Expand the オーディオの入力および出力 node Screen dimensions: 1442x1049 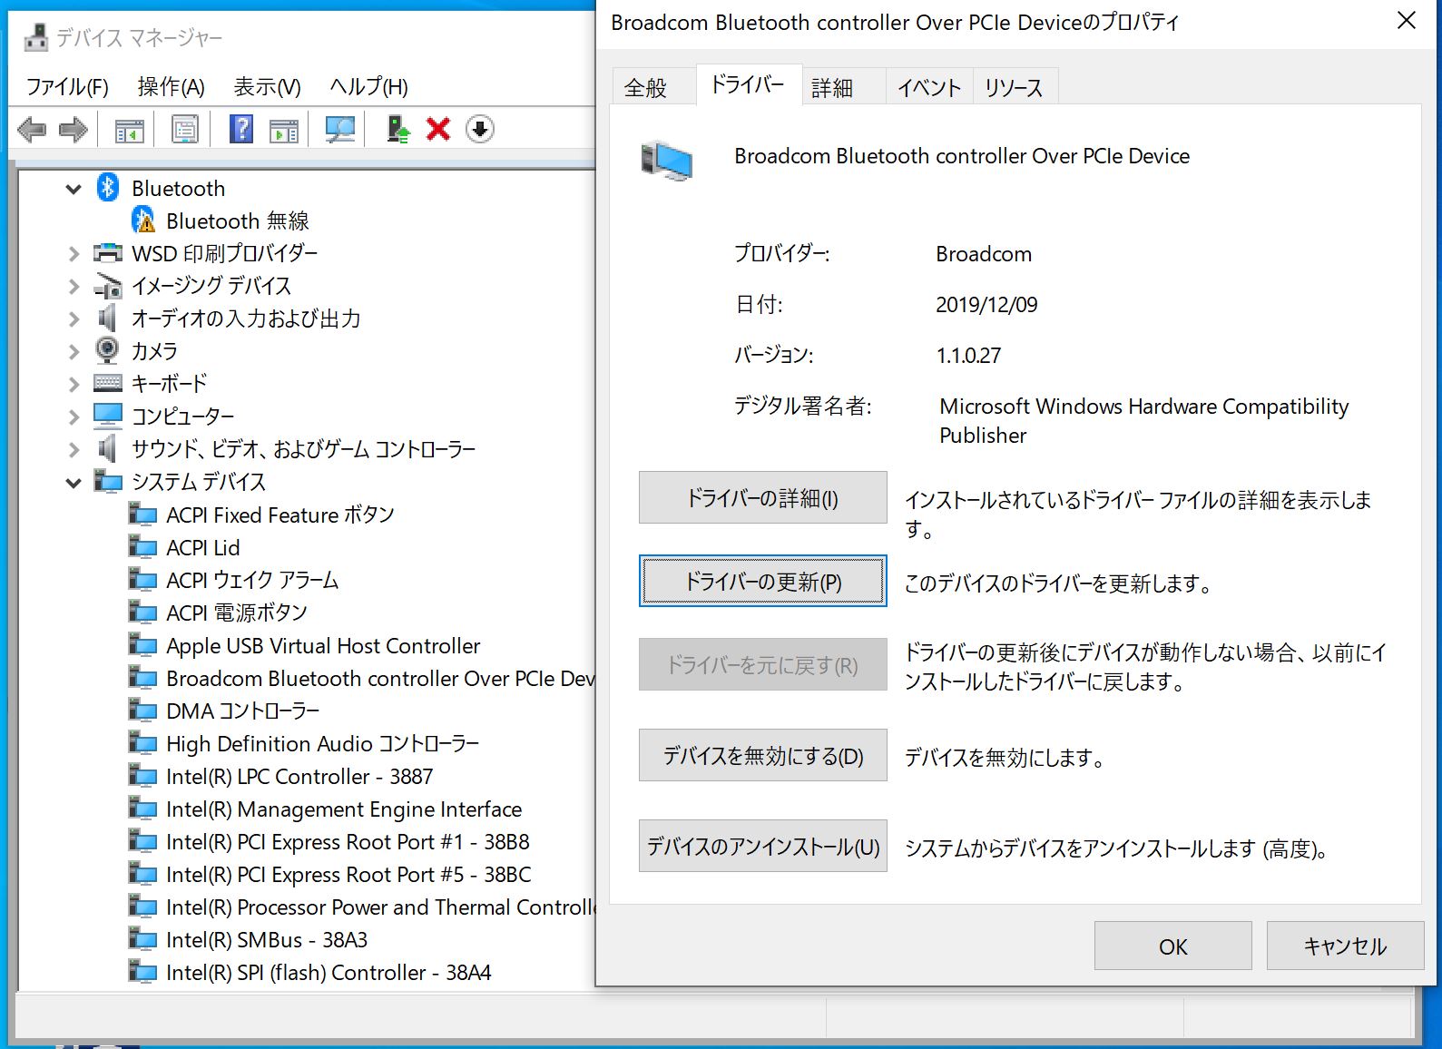(74, 319)
